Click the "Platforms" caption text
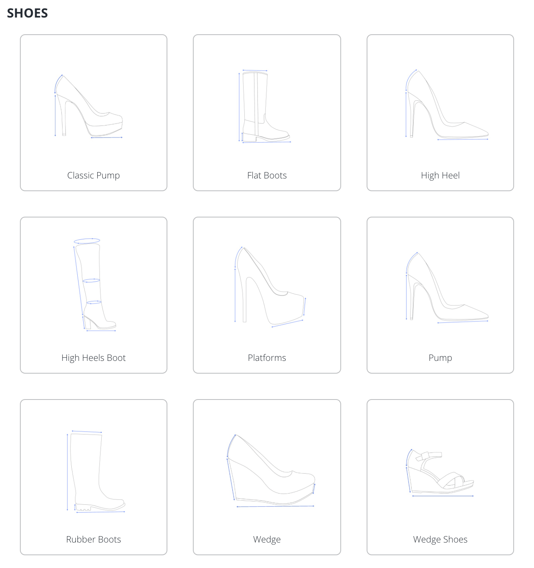 (267, 358)
